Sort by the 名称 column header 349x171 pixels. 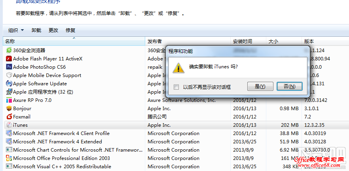[x=74, y=41]
